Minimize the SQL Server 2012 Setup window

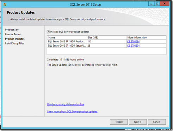151,4
